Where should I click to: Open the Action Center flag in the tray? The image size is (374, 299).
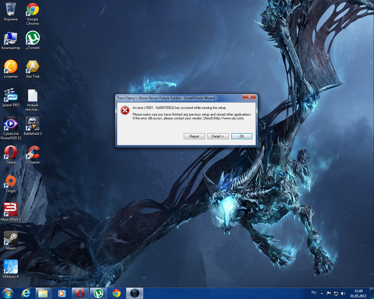(329, 293)
